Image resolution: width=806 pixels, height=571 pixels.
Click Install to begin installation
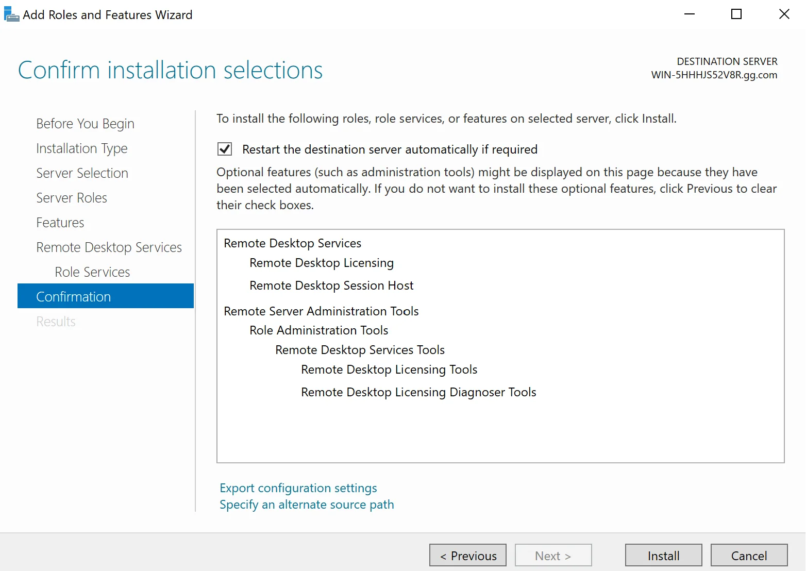pyautogui.click(x=663, y=556)
